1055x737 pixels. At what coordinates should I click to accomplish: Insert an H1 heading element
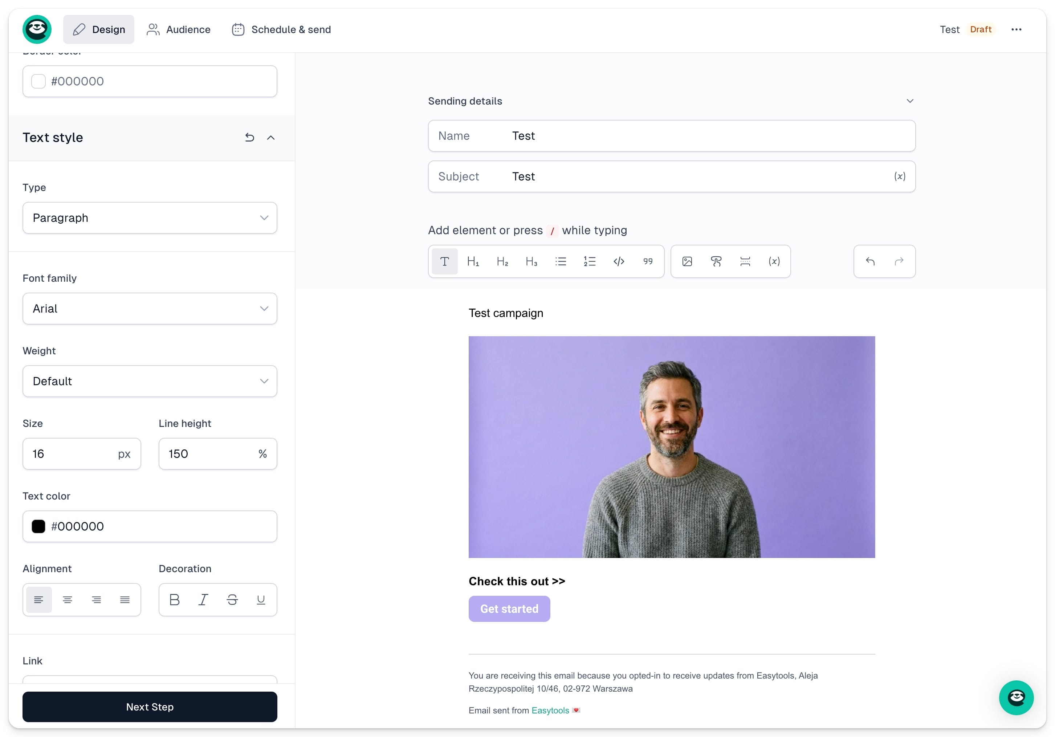tap(473, 261)
